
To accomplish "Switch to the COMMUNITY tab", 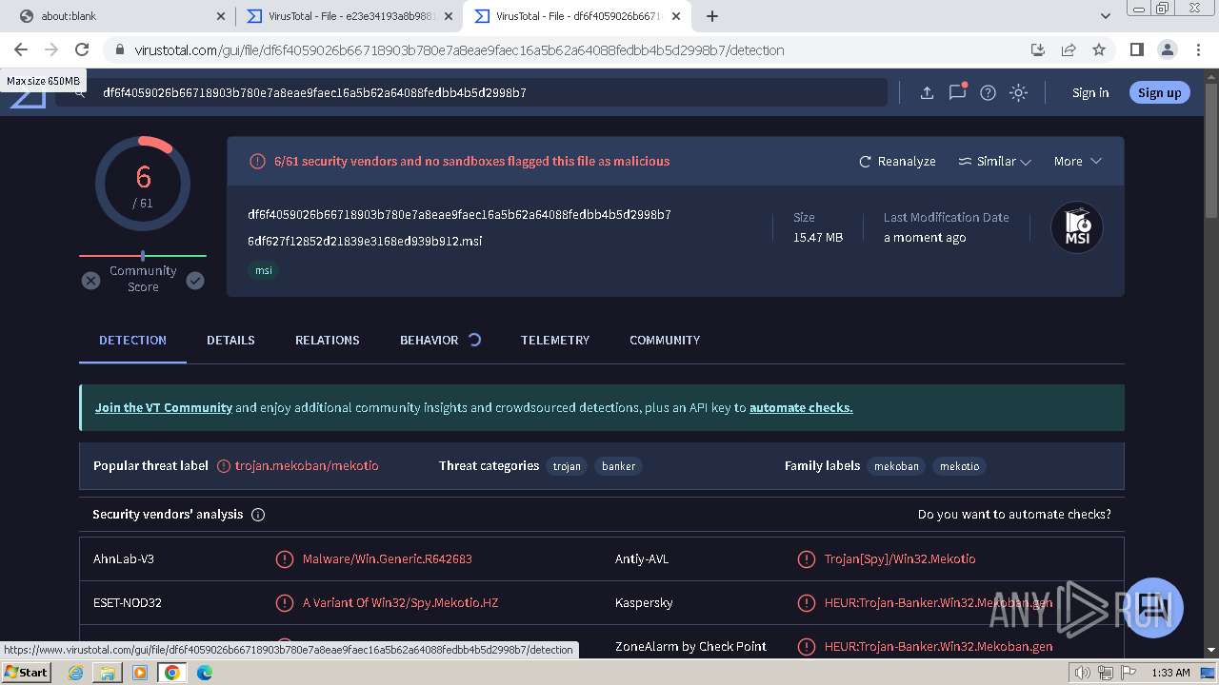I will point(665,340).
